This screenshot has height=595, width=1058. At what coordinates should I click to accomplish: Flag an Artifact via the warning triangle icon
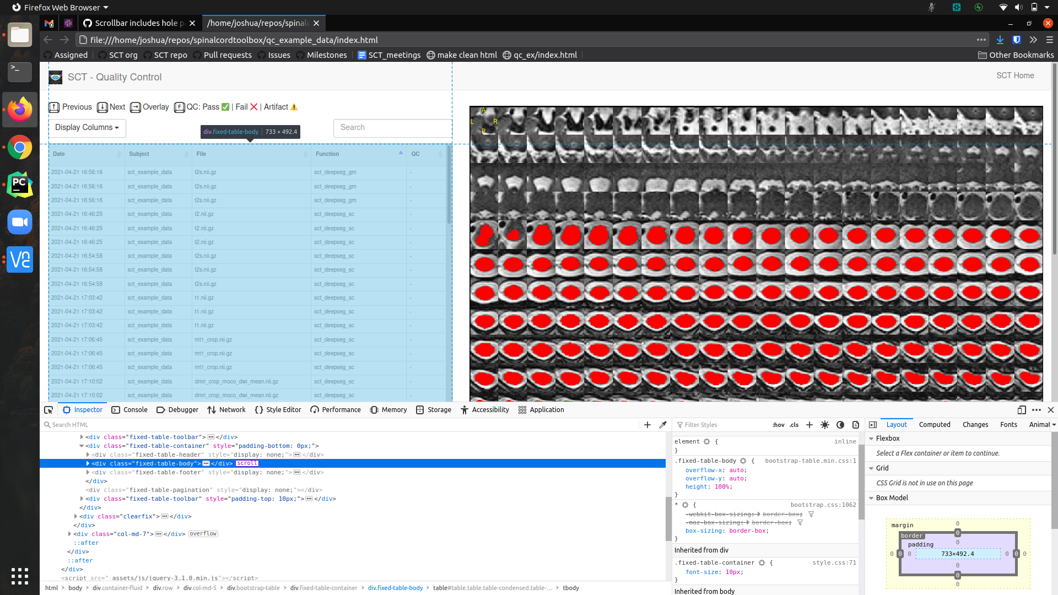[294, 107]
